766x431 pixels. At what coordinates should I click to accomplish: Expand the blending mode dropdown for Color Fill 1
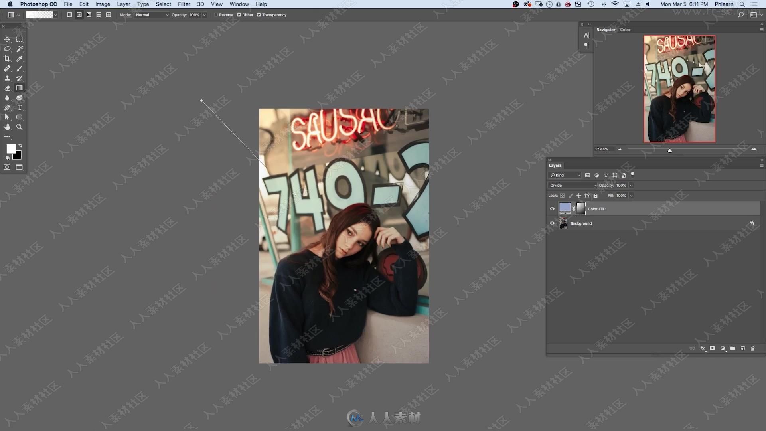(572, 185)
